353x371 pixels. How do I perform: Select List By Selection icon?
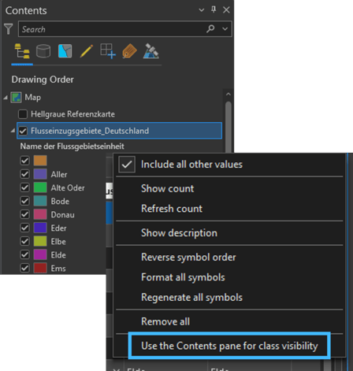[65, 51]
